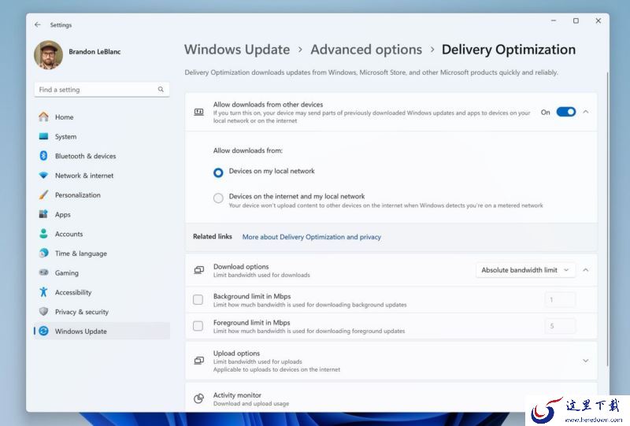
Task: Click the Activity monitor pie chart icon
Action: 199,398
